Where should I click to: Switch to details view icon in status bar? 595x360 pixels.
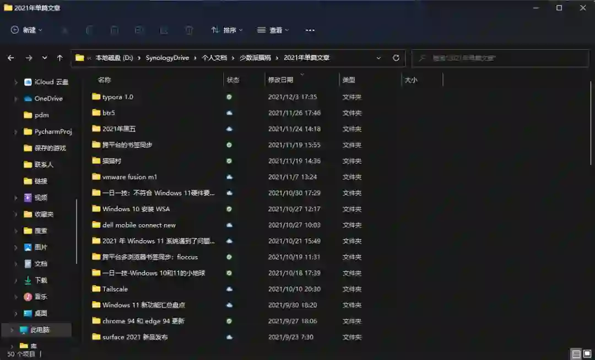tap(576, 354)
